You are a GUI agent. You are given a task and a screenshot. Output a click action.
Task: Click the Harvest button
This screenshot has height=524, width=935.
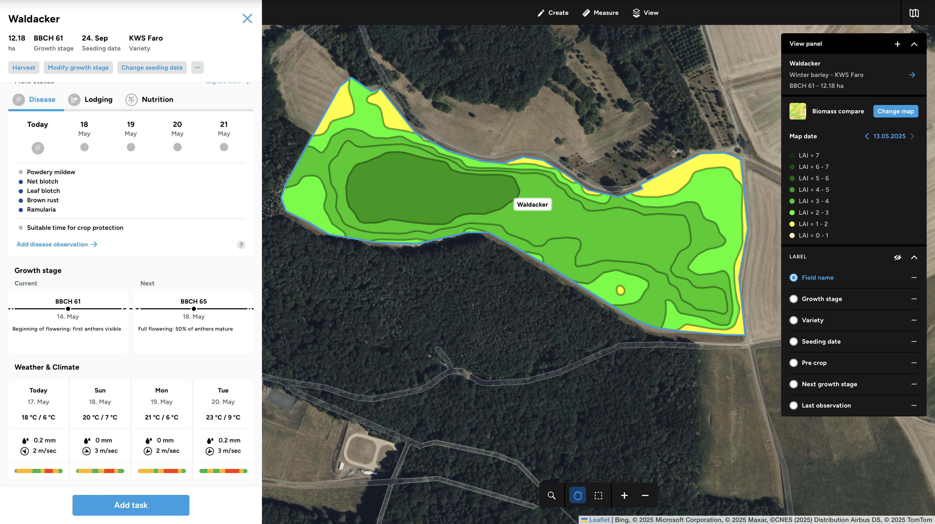[x=24, y=68]
